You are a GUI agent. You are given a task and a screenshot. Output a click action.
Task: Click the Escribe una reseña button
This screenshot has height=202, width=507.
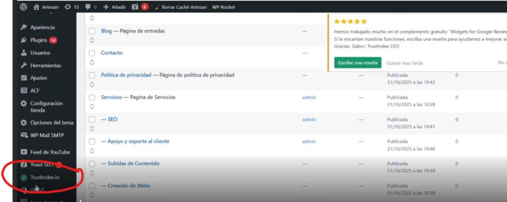[357, 63]
